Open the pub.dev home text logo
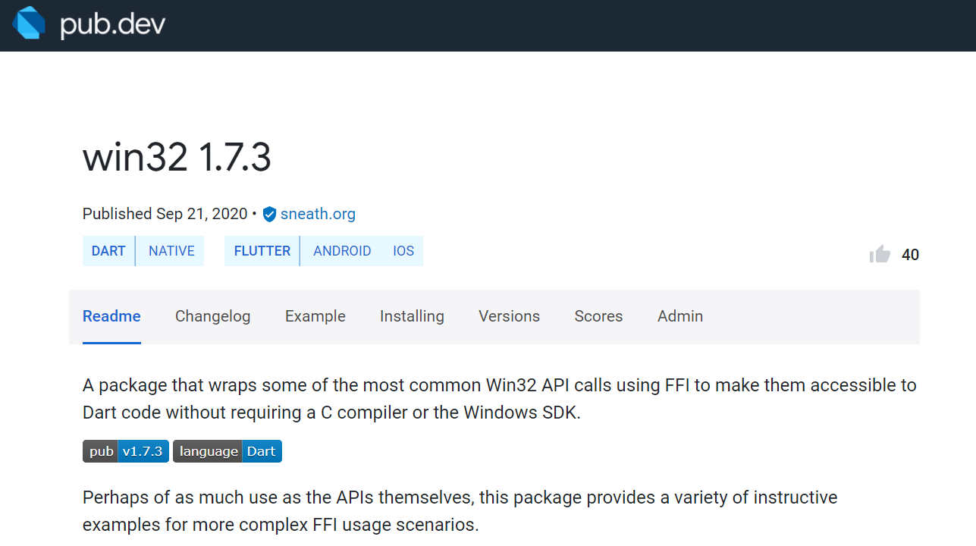Viewport: 976px width, 546px height. point(112,24)
